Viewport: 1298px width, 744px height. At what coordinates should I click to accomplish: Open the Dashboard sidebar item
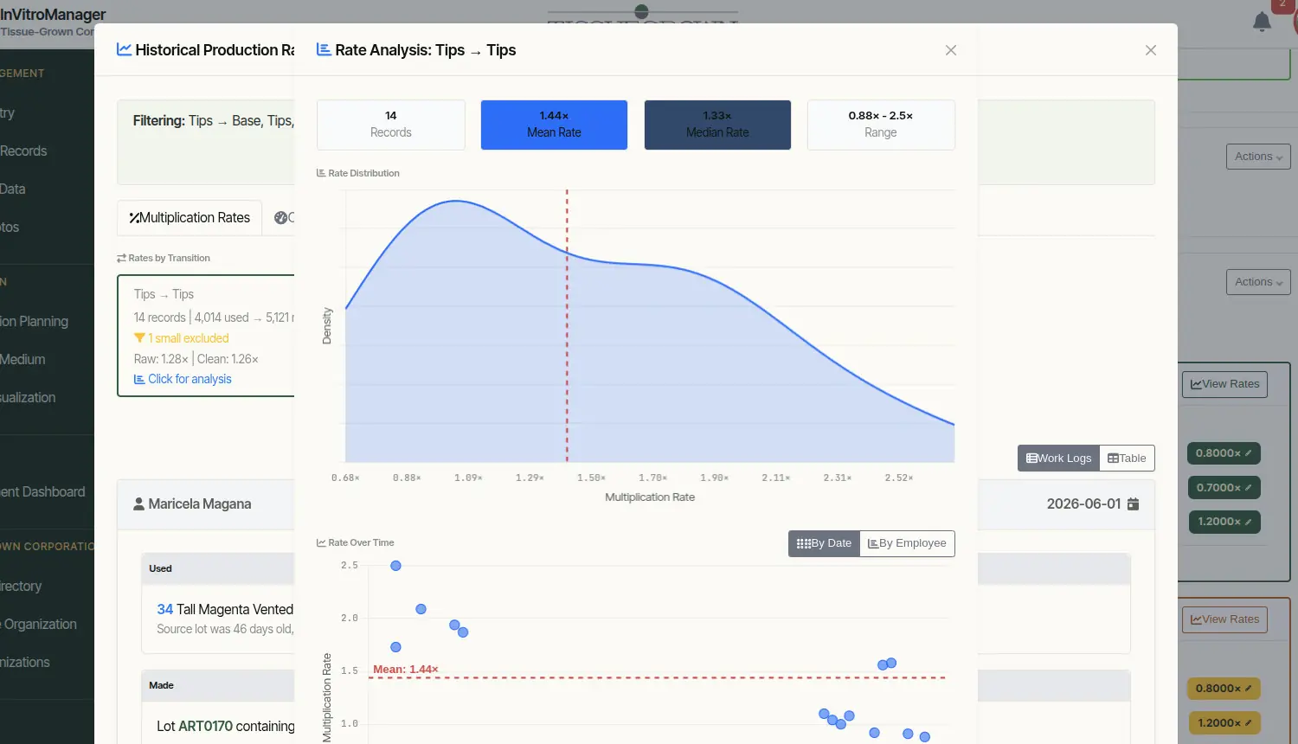(x=42, y=491)
